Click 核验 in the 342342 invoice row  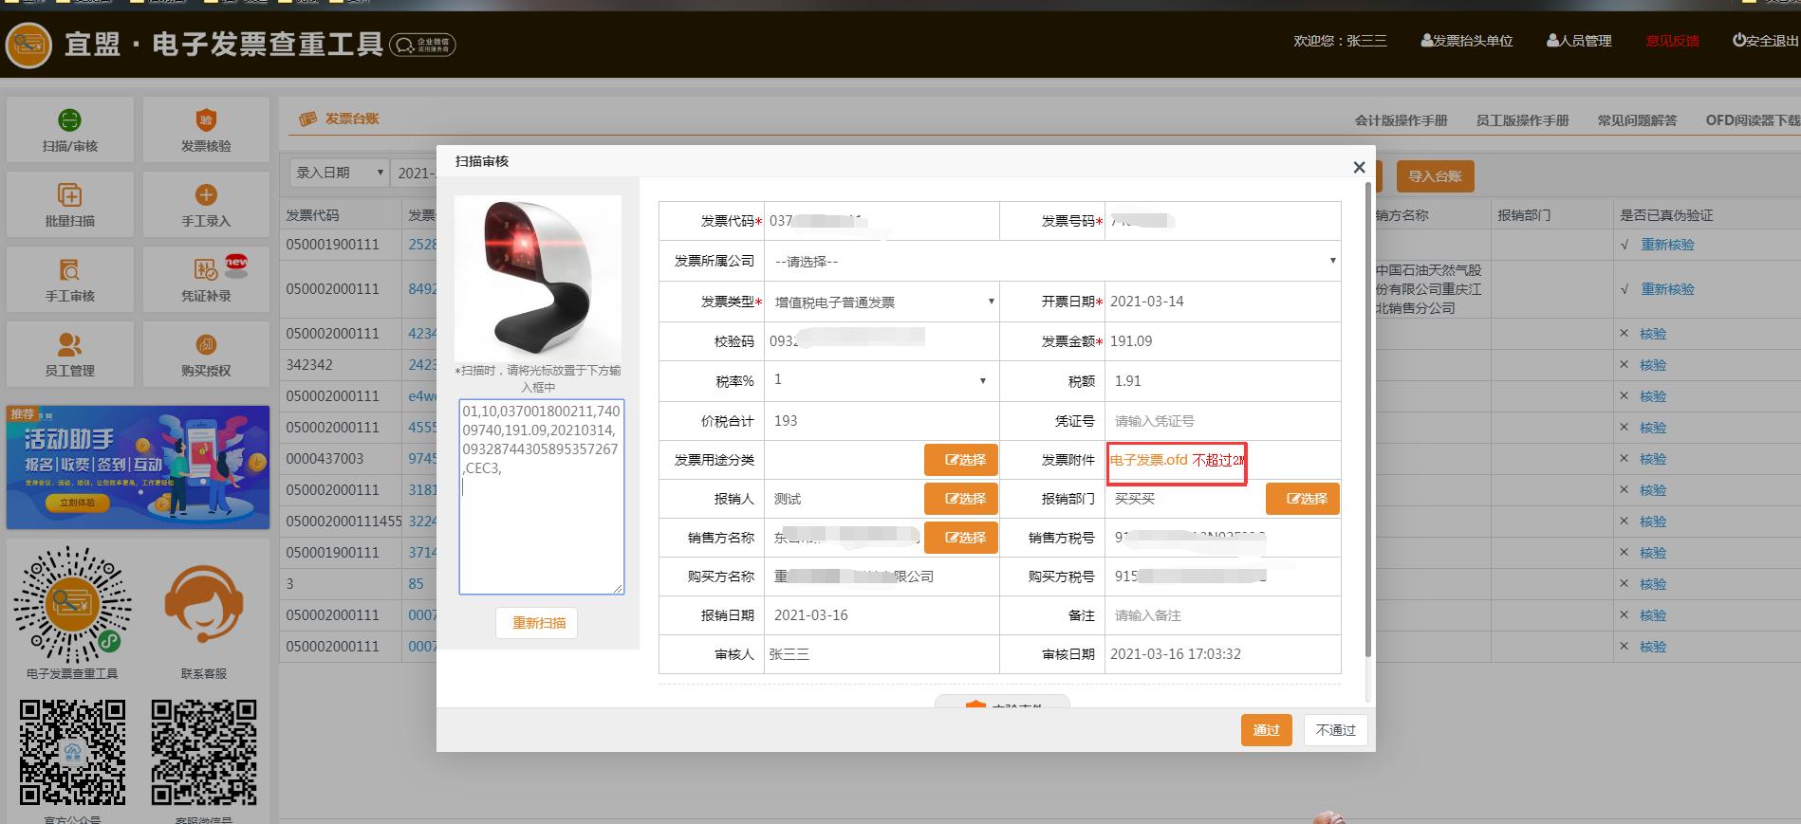(1653, 365)
